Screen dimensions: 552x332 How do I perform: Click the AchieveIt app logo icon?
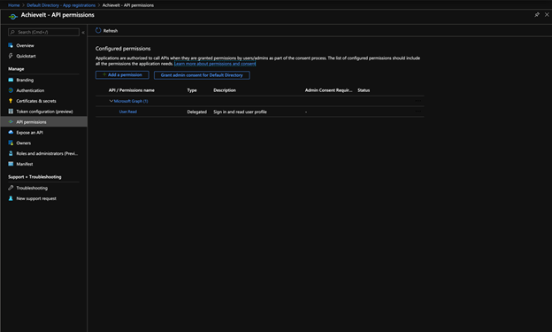pos(13,17)
